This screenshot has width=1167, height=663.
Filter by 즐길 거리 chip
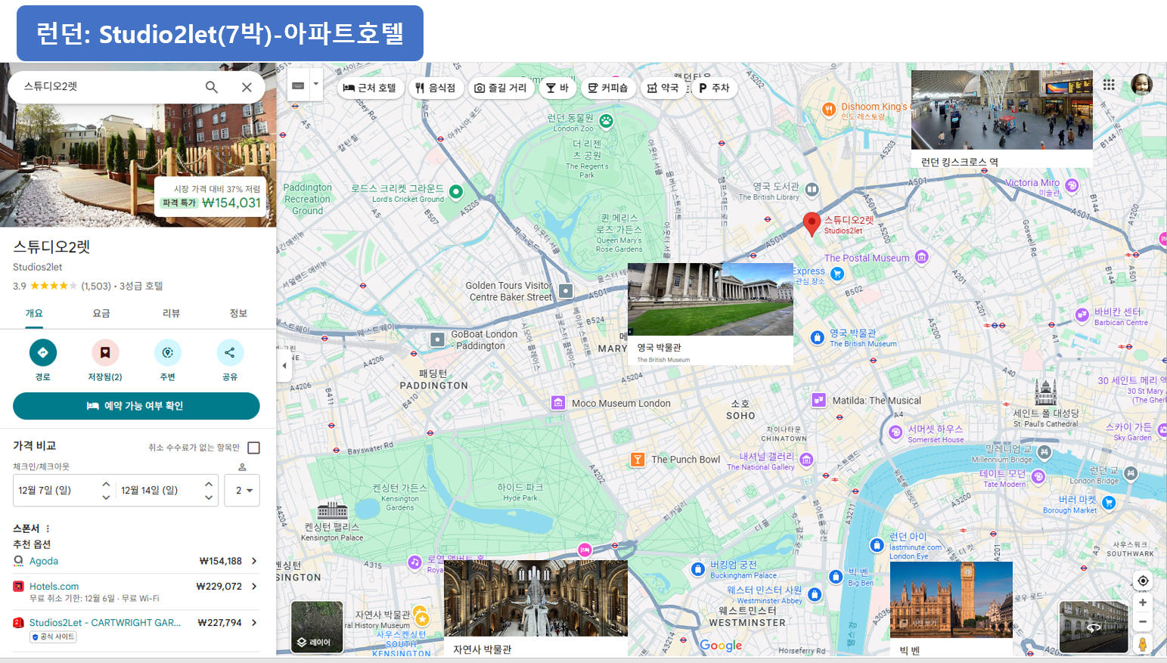click(x=501, y=88)
